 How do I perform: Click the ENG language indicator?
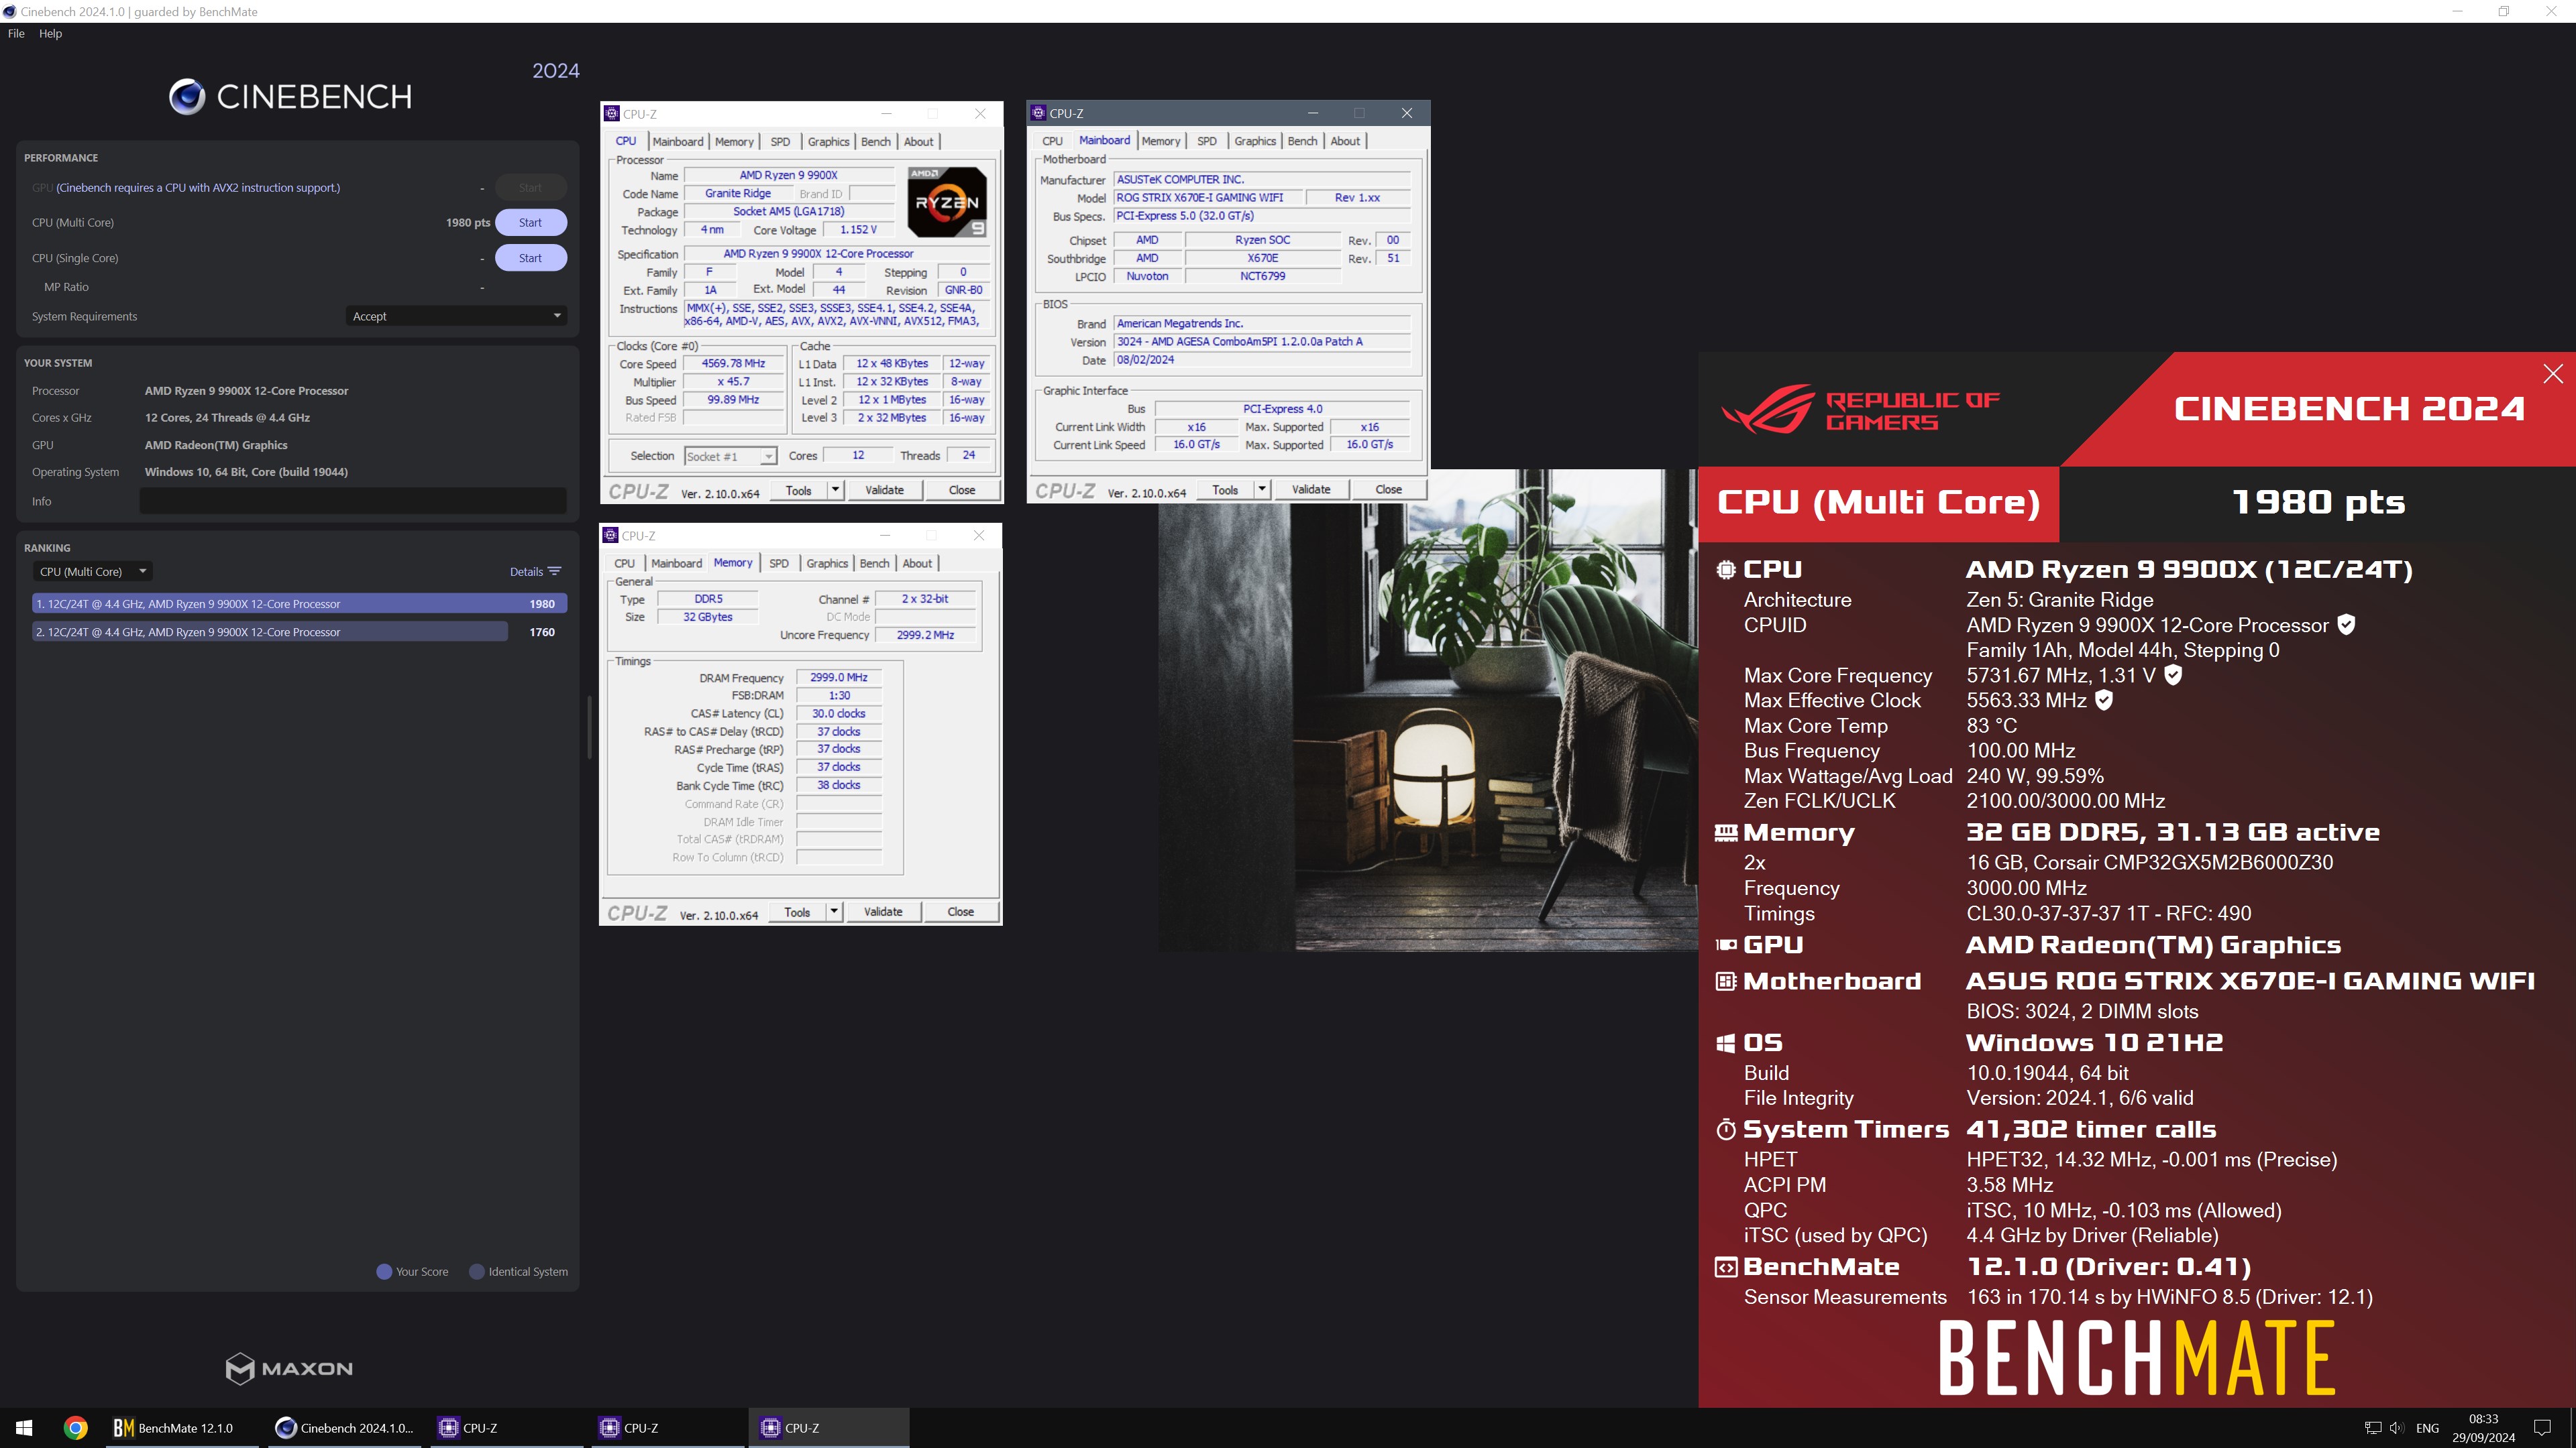click(x=2427, y=1428)
